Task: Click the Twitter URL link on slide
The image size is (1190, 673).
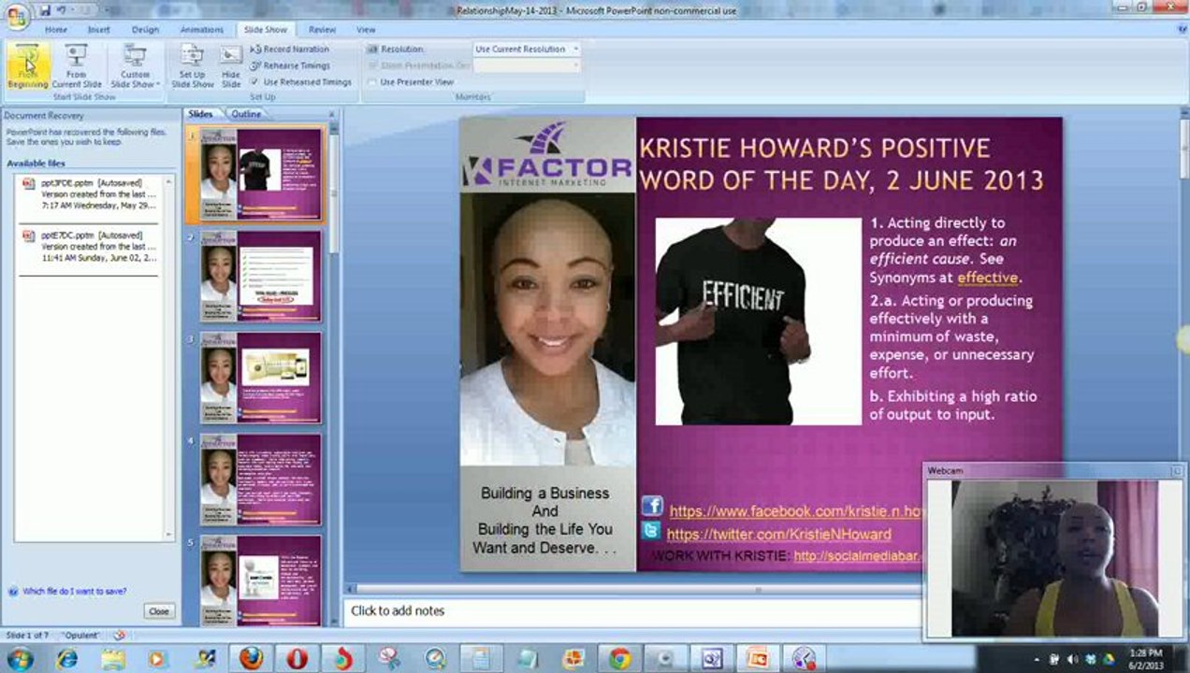Action: pos(778,534)
